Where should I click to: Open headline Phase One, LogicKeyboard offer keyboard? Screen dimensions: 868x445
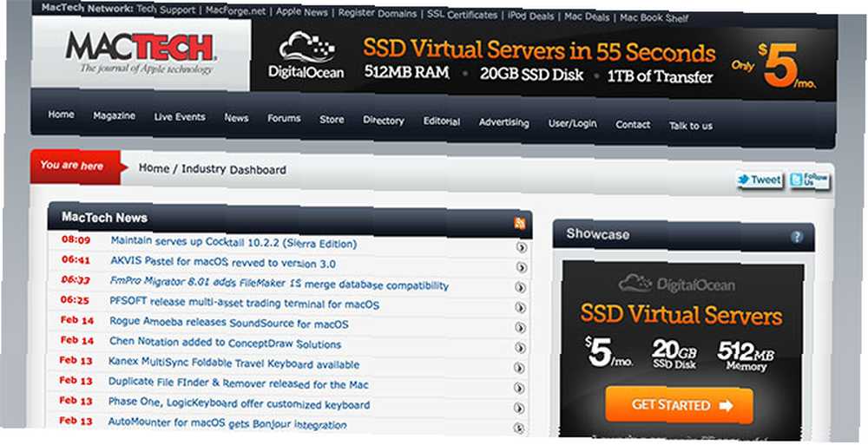point(240,403)
